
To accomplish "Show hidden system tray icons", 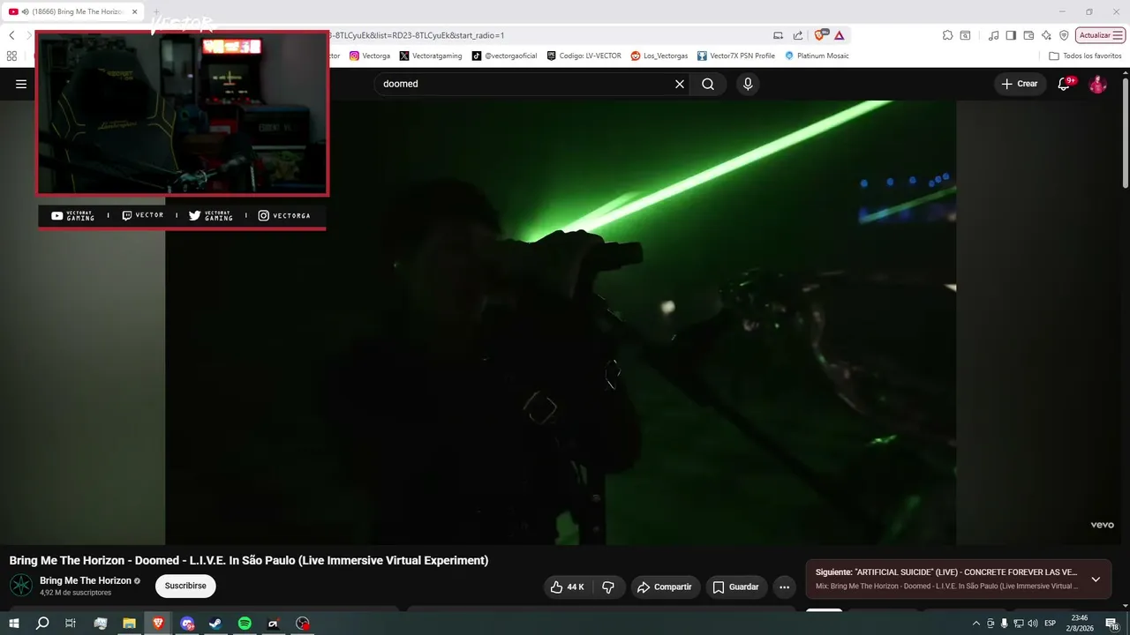I will point(976,624).
